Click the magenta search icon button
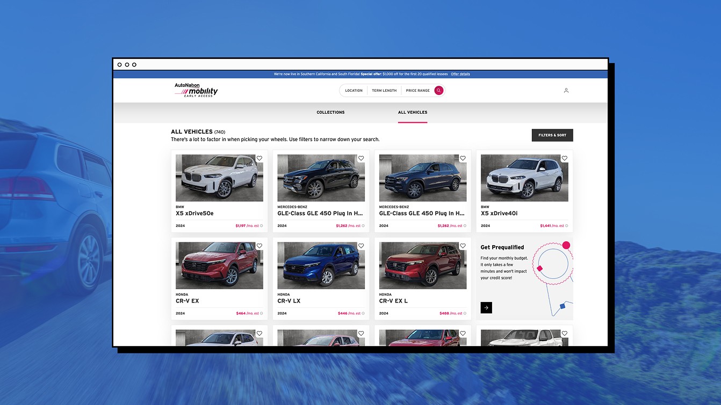 coord(439,91)
